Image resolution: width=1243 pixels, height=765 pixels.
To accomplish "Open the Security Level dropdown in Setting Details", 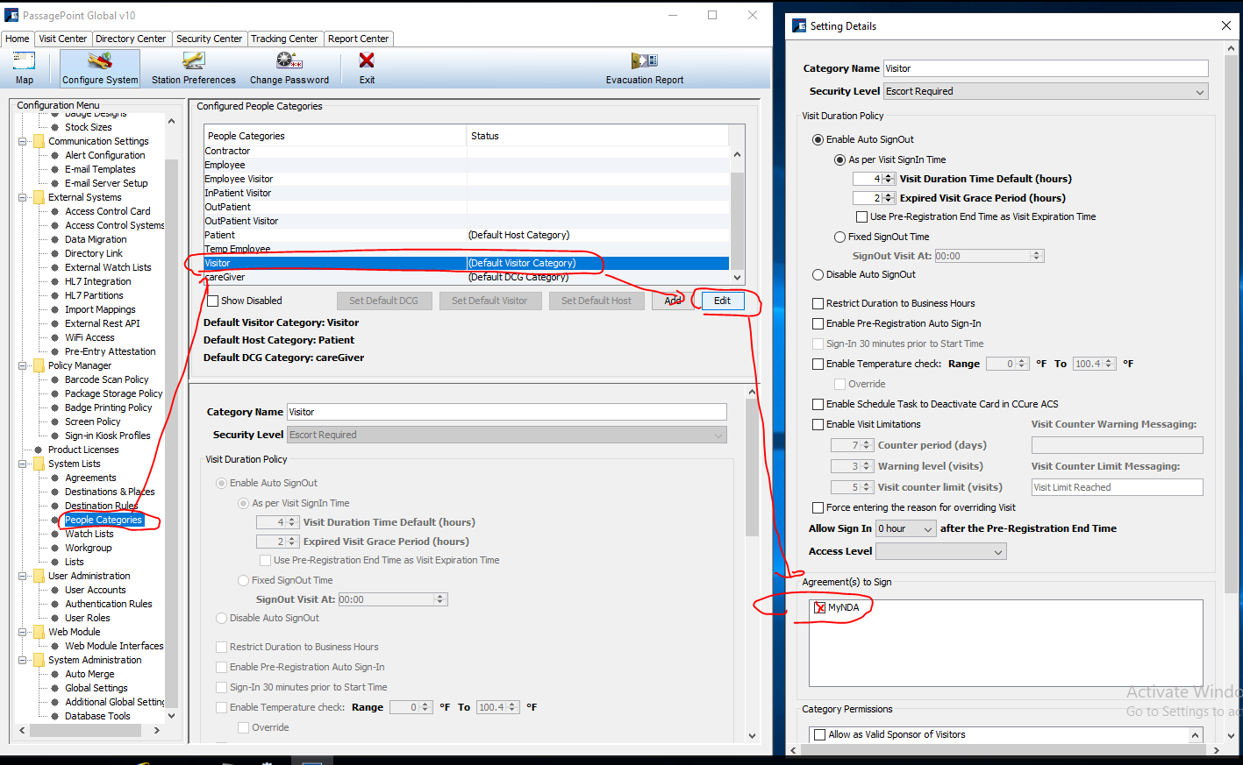I will pos(1046,91).
